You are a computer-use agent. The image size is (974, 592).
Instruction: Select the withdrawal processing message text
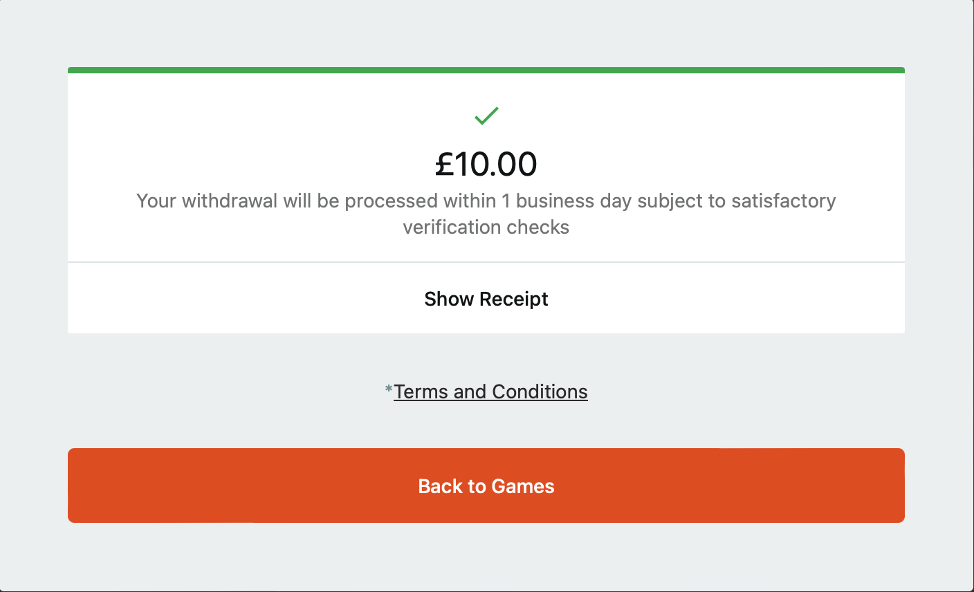(x=486, y=213)
